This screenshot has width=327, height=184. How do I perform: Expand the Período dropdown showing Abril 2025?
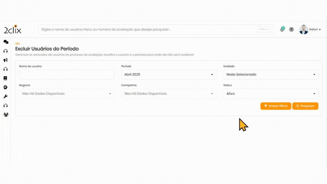point(169,75)
